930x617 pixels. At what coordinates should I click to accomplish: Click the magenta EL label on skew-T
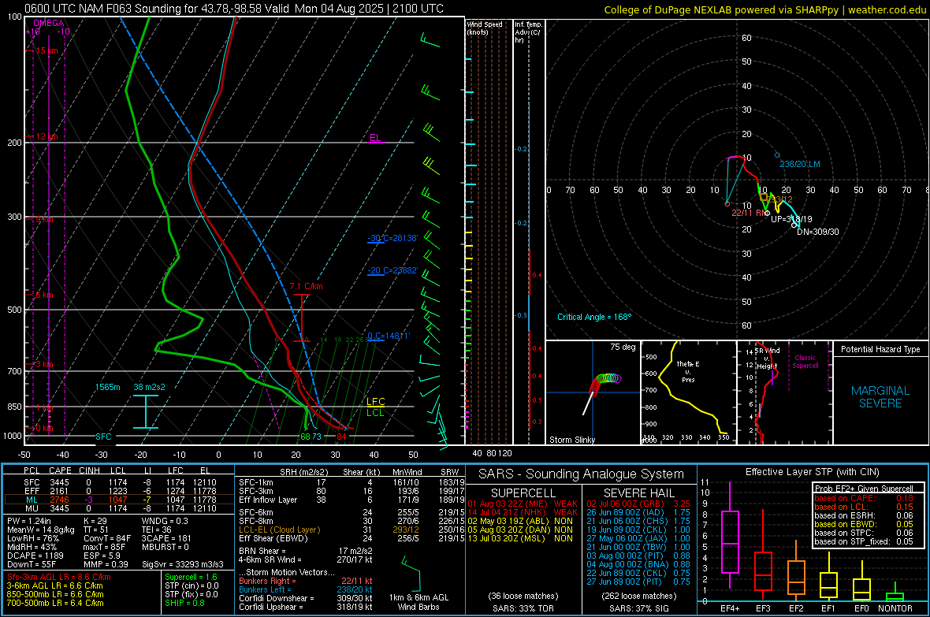pos(375,138)
